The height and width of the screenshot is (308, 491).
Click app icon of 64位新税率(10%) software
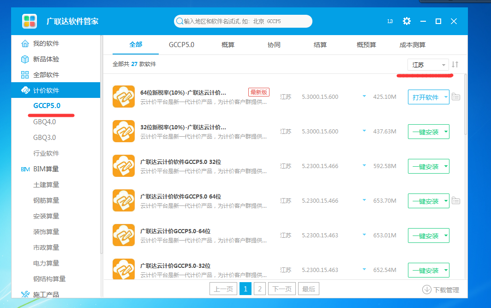124,97
